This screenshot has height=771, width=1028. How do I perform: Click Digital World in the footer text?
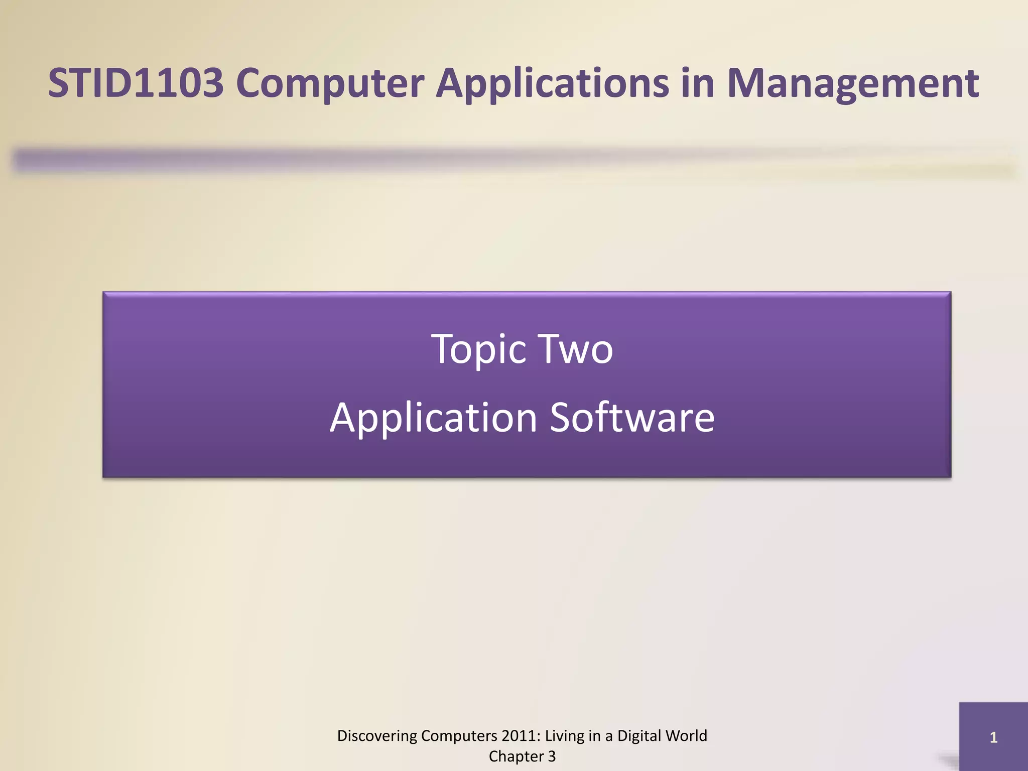(x=662, y=736)
